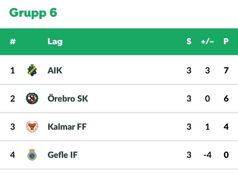Image resolution: width=238 pixels, height=174 pixels.
Task: Select Gefle IF's goal difference -4
Action: point(207,155)
